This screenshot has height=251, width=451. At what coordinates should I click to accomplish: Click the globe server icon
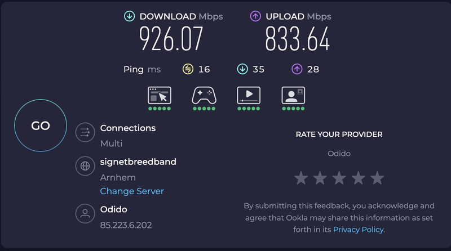pyautogui.click(x=85, y=166)
